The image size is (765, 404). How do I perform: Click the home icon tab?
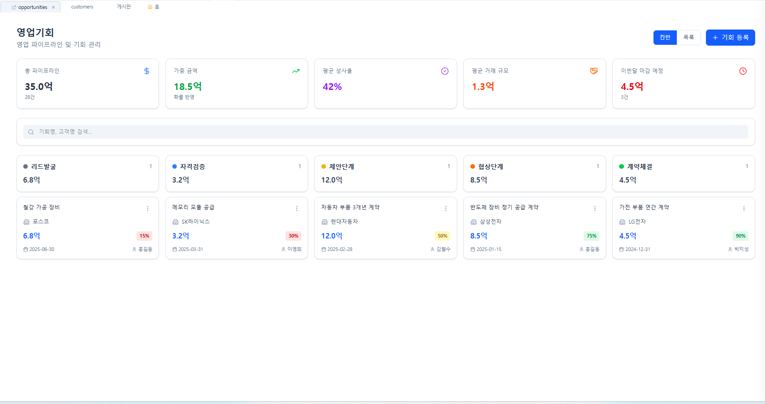[154, 7]
